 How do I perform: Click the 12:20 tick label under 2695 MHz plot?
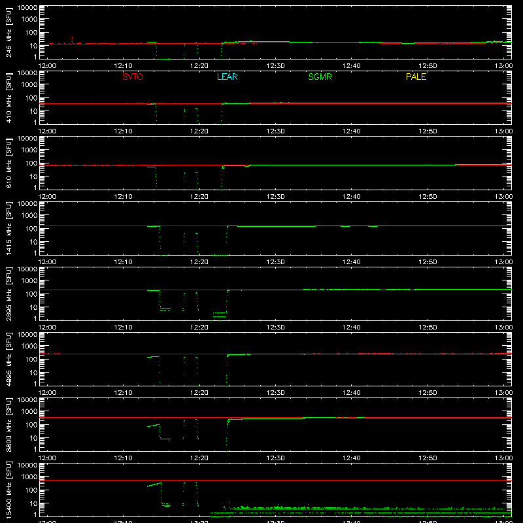pos(199,328)
